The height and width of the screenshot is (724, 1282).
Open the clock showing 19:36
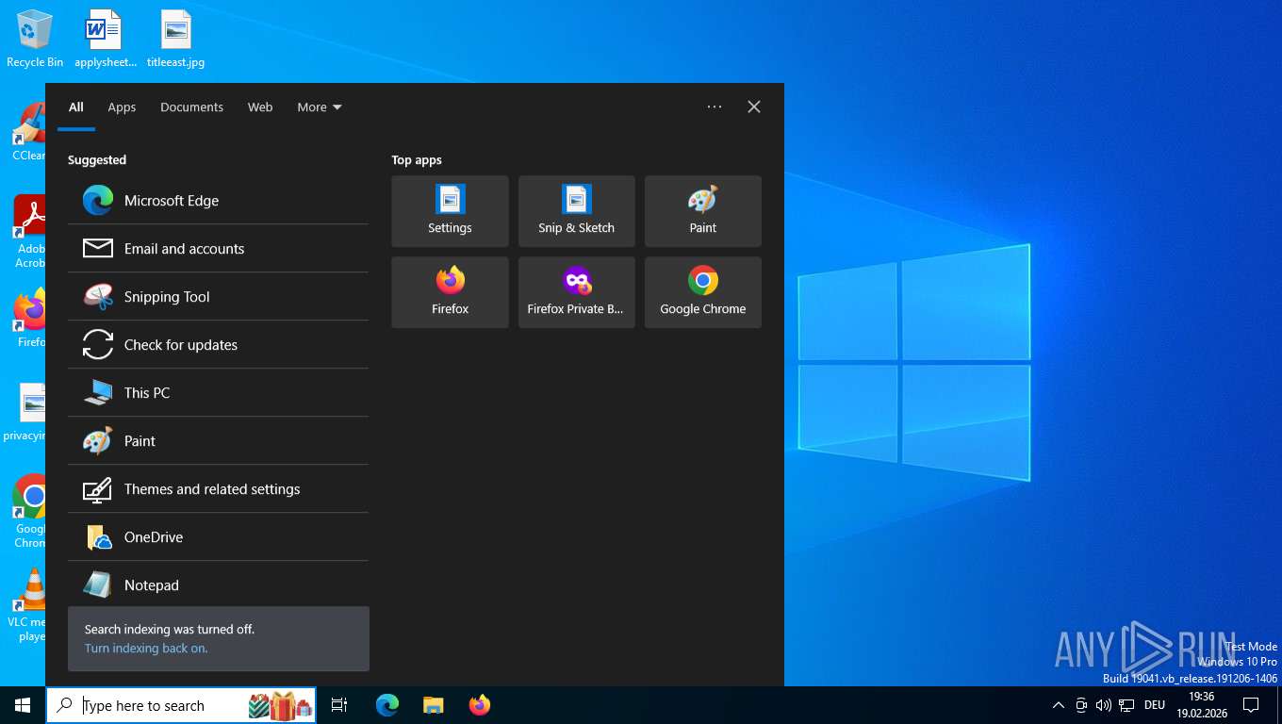(1201, 705)
